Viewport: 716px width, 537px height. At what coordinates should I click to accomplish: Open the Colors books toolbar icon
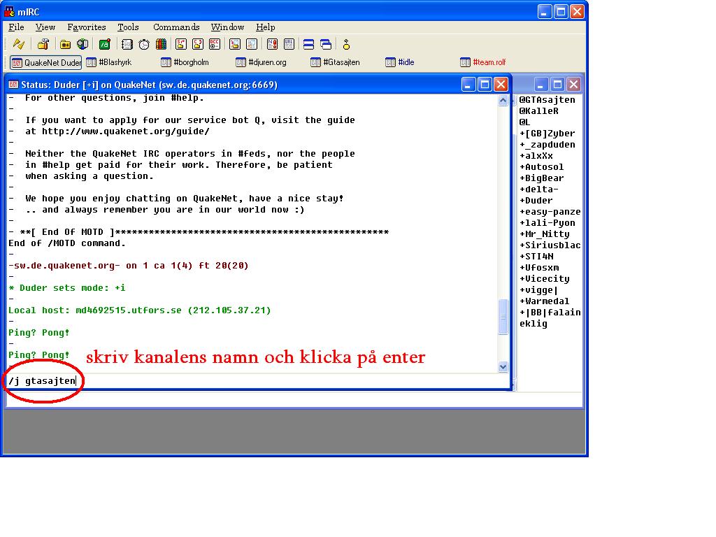pyautogui.click(x=161, y=44)
